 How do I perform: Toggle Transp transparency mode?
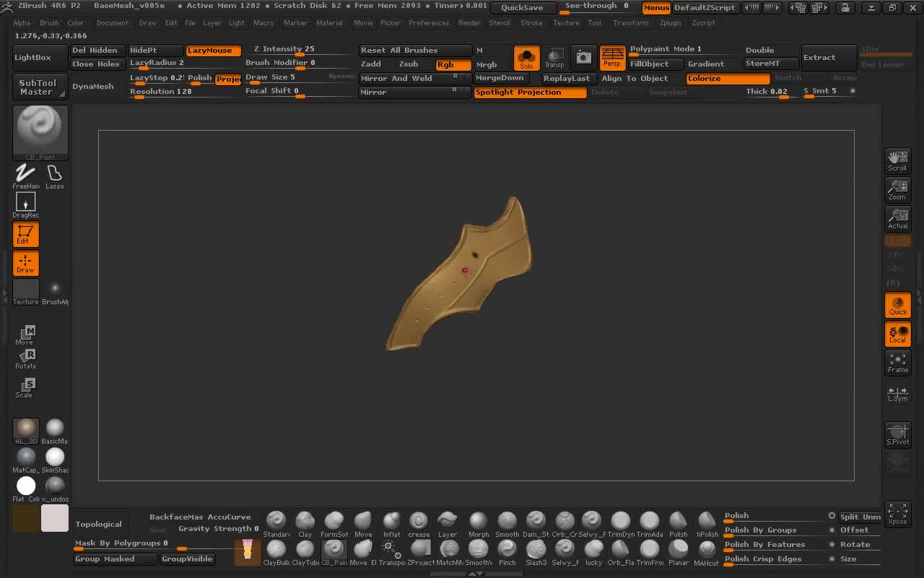pos(554,58)
